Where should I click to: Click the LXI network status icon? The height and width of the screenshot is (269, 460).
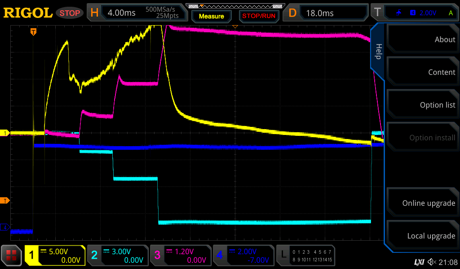[x=419, y=262]
